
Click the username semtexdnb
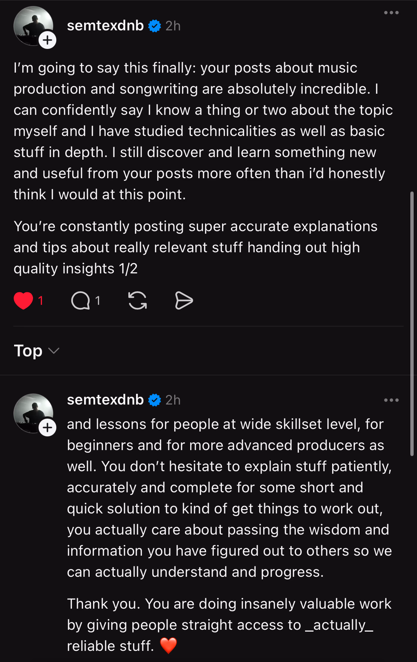[x=105, y=26]
